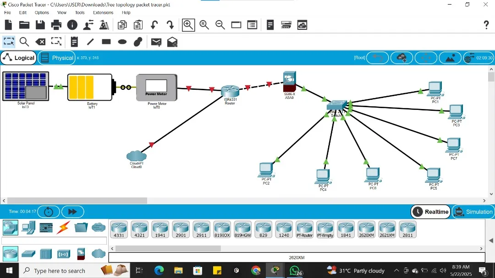Print the workspace with printer icon

pos(56,25)
